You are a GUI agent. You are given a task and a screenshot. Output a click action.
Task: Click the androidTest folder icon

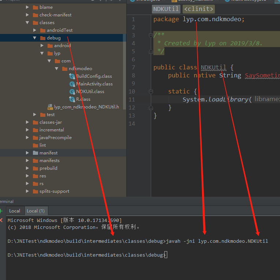point(43,30)
